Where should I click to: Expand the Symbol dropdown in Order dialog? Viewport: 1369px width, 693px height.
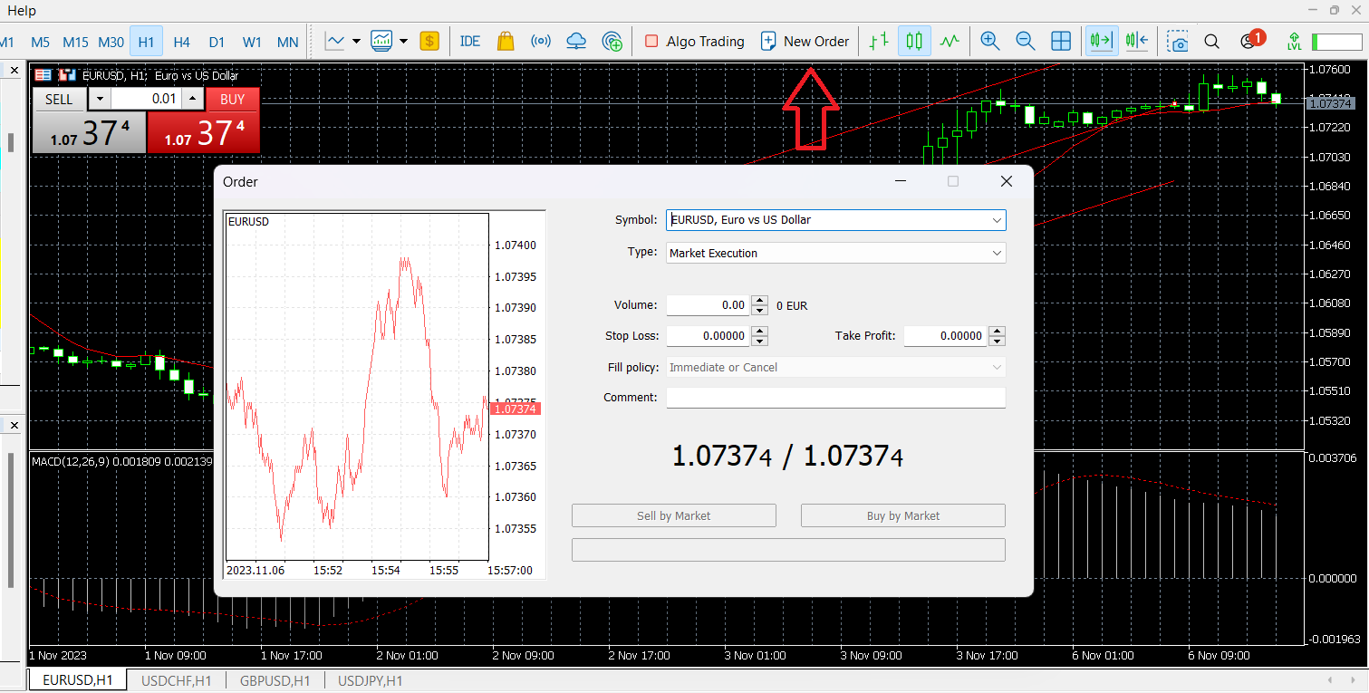(x=997, y=220)
